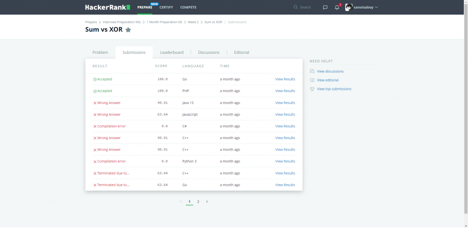Click Accepted status on the Go row

(103, 79)
